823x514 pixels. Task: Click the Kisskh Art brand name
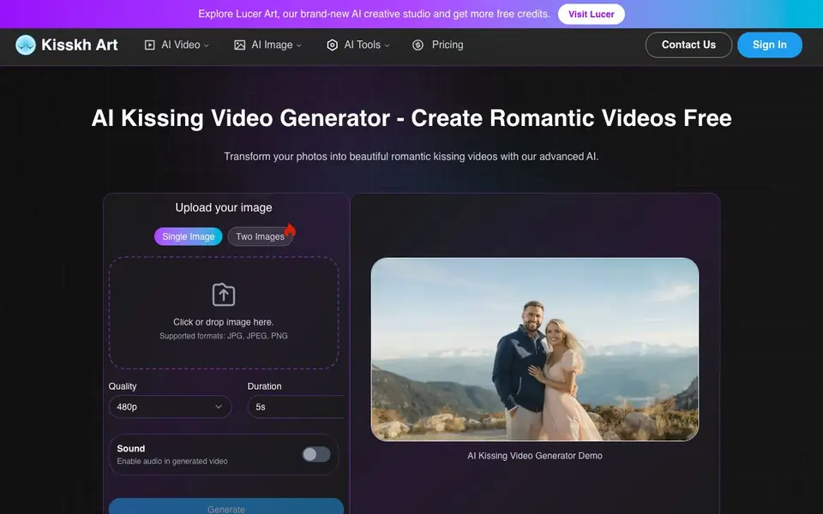point(79,45)
